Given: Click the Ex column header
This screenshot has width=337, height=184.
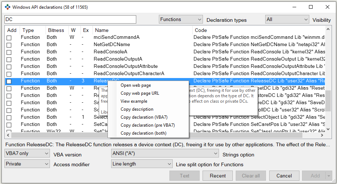Looking at the screenshot, I should point(86,30).
